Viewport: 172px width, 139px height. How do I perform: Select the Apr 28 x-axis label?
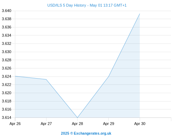click(x=77, y=124)
